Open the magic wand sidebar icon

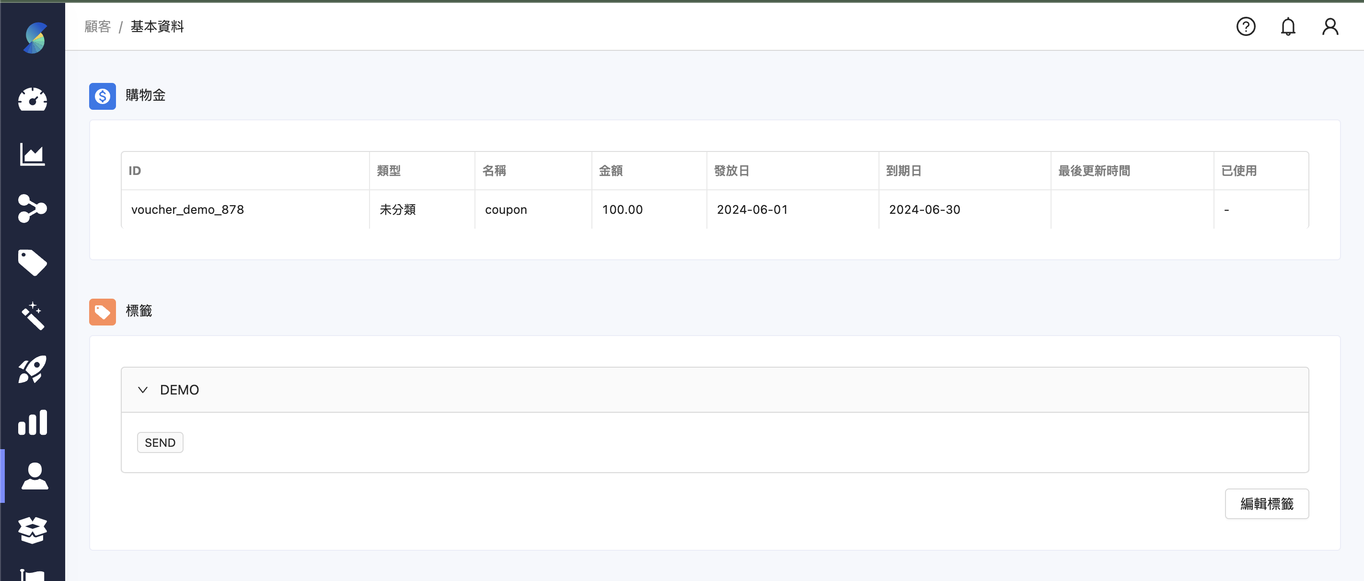tap(32, 316)
